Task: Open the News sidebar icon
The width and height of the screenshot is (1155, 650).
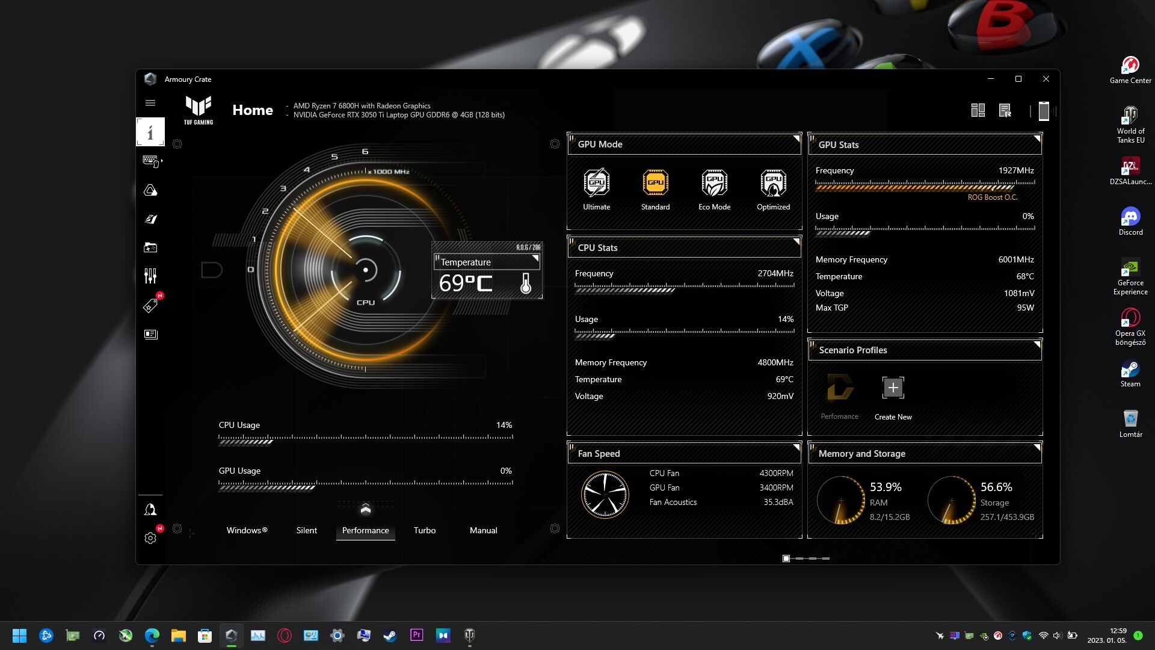Action: (x=150, y=334)
